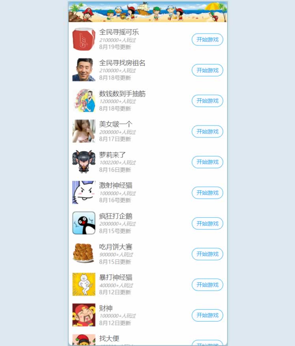Select the God of Wealth icon
295x346 pixels.
coord(84,315)
